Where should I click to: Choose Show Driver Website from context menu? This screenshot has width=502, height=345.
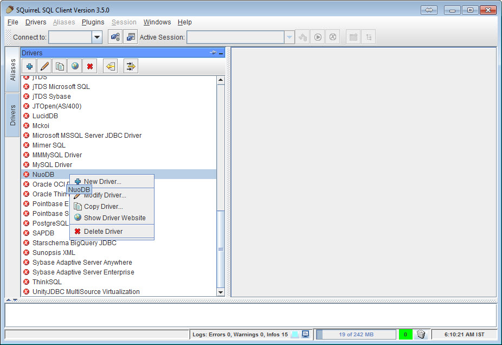coord(112,218)
